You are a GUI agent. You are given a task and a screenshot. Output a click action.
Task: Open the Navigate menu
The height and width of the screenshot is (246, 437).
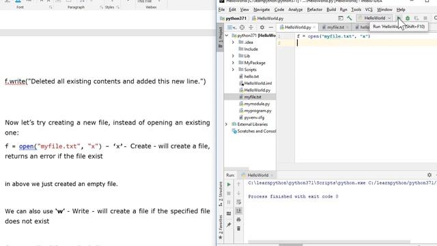pyautogui.click(x=262, y=10)
